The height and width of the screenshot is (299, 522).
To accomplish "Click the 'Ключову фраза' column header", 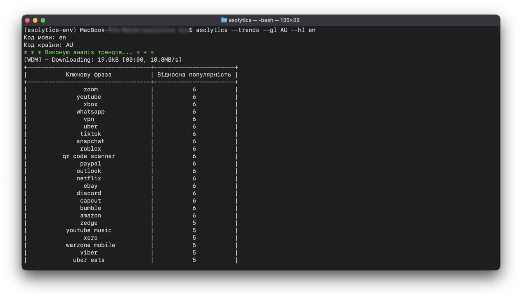I will click(89, 75).
